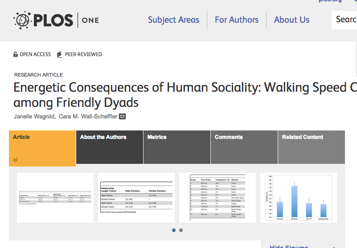357x248 pixels.
Task: Open the About Us menu
Action: point(291,20)
